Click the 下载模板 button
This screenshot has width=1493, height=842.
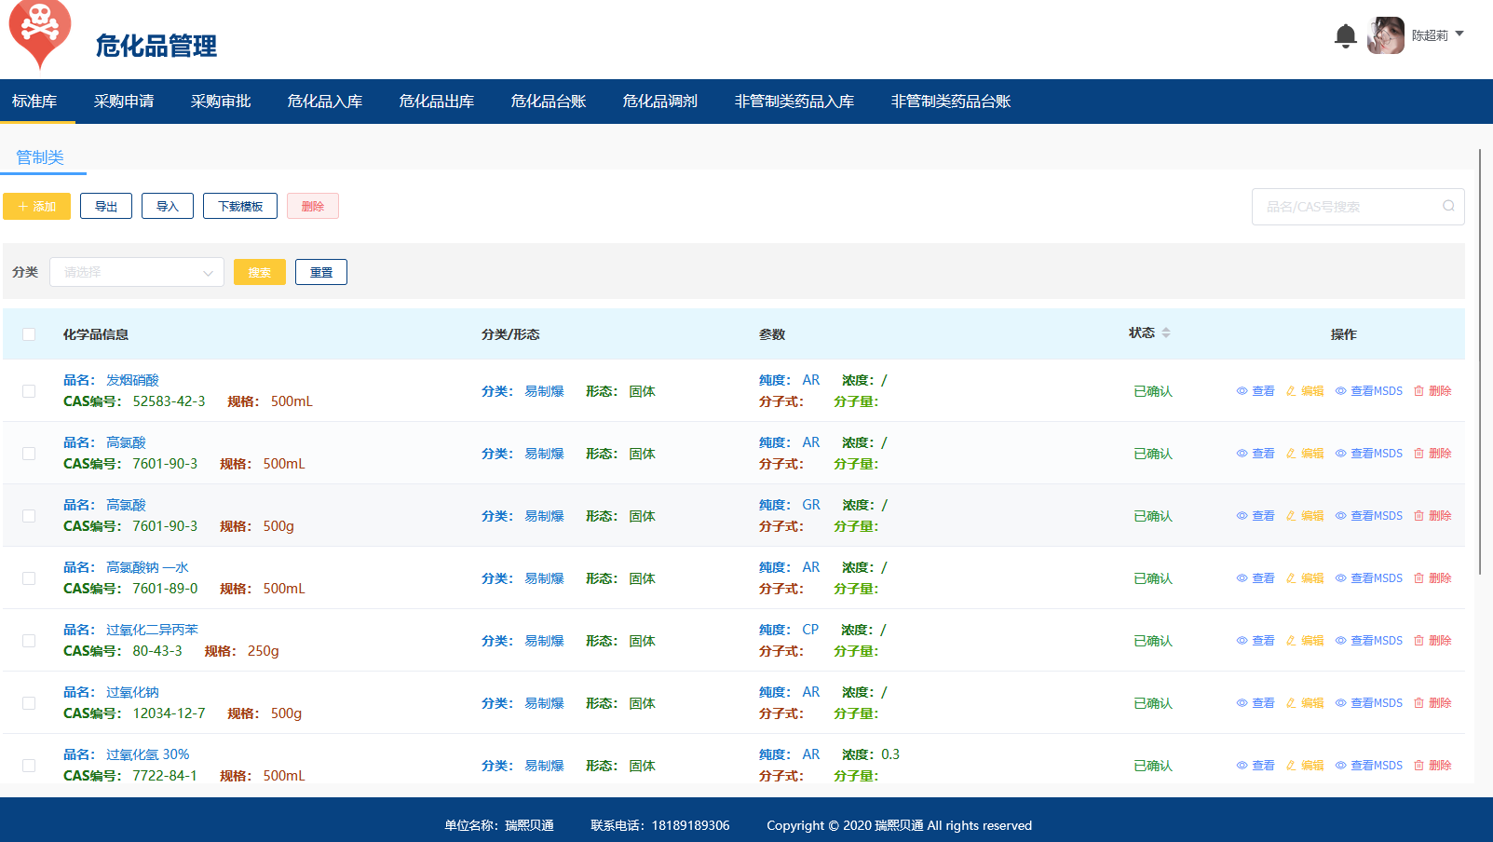click(240, 206)
